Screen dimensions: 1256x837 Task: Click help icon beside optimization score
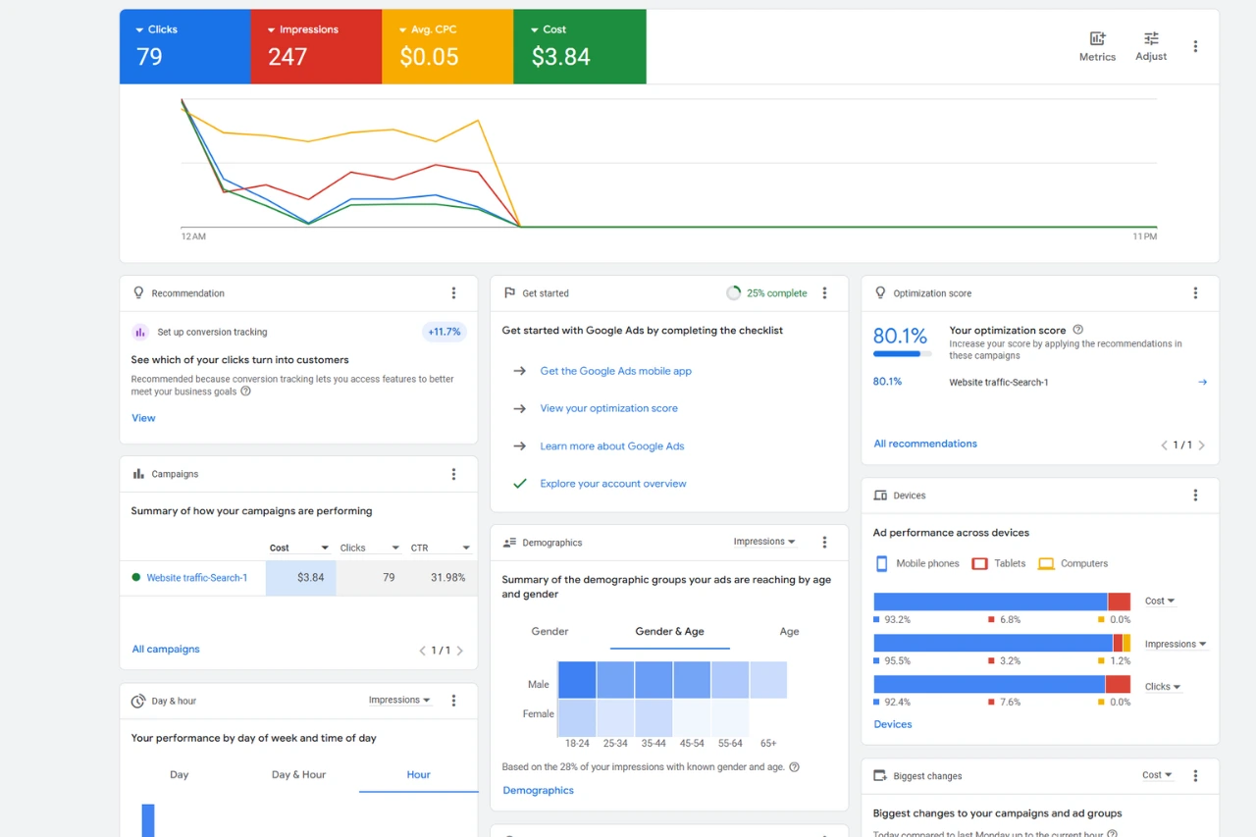point(1077,330)
